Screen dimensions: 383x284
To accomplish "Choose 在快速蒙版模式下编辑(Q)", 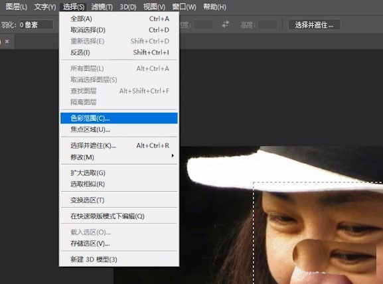I will (119, 216).
